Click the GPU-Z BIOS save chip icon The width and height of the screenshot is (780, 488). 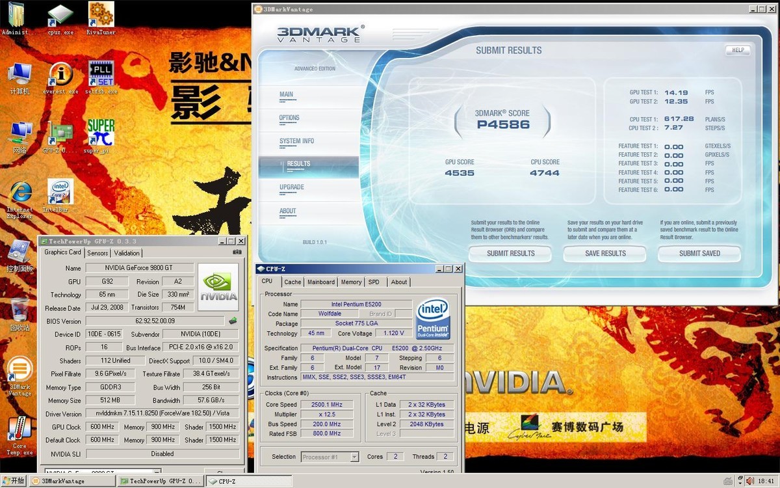point(233,321)
